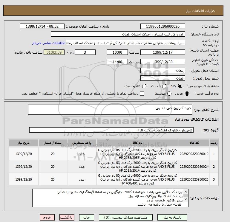This screenshot has height=222, width=230.
Task: Click the response deadline time 10:00
Action: pyautogui.click(x=117, y=52)
